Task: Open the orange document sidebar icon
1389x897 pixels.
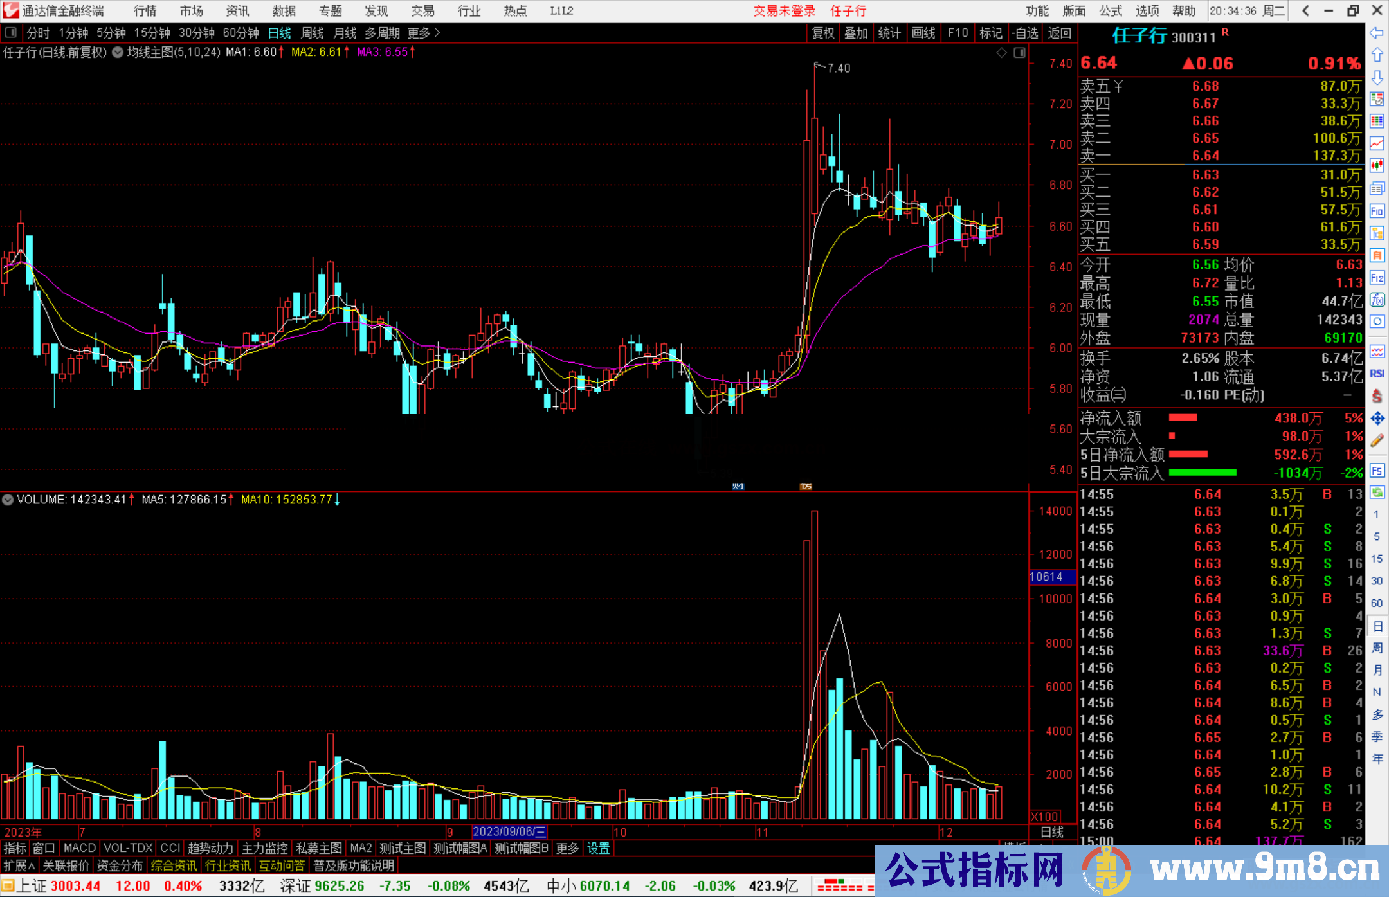Action: 1377,255
